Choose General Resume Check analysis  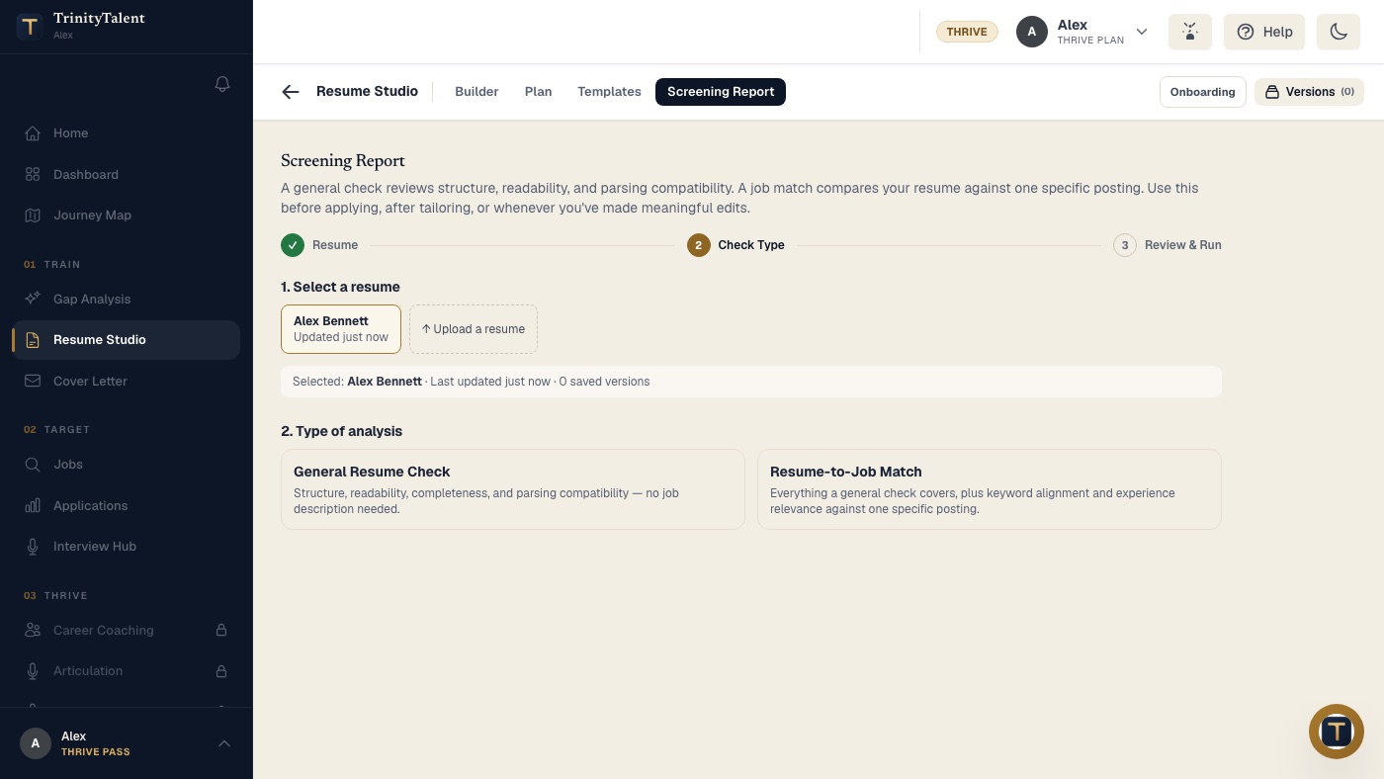[x=513, y=489]
